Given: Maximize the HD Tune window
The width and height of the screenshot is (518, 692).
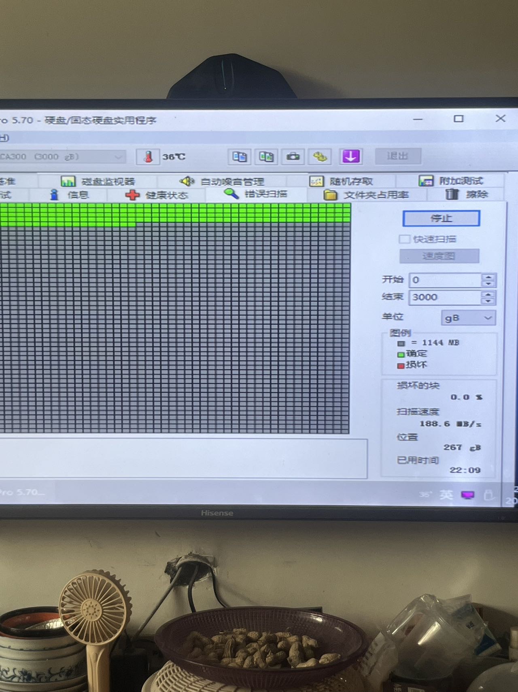Looking at the screenshot, I should point(459,119).
